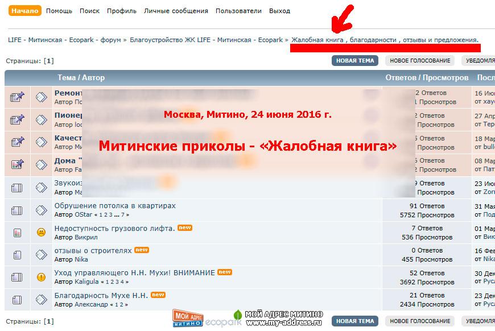Click the topic folder icon for Обрушение потолка row
This screenshot has width=495, height=331.
coord(17,210)
